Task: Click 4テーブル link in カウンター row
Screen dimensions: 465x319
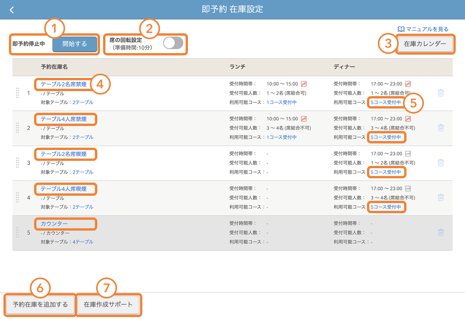Action: click(83, 242)
